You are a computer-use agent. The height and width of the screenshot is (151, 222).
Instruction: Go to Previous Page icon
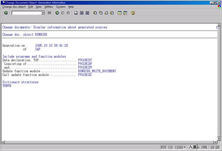tap(101, 13)
